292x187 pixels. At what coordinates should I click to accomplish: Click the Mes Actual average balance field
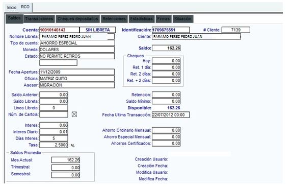tap(66, 160)
